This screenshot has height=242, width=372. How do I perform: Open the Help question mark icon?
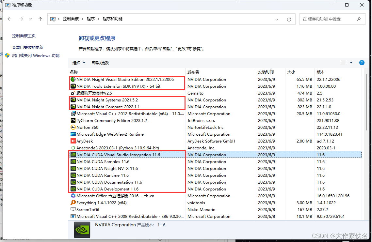362,62
